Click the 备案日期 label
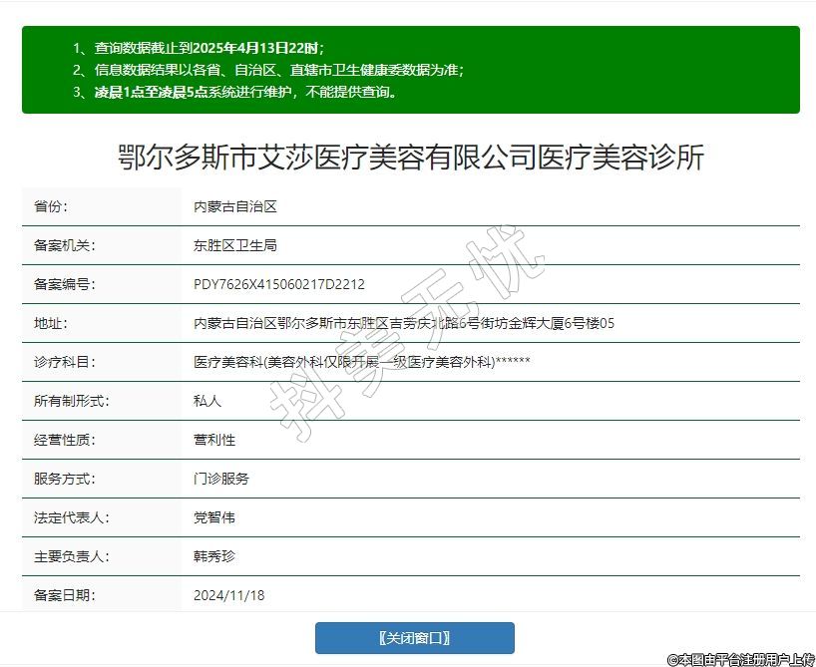816x667 pixels. [64, 595]
